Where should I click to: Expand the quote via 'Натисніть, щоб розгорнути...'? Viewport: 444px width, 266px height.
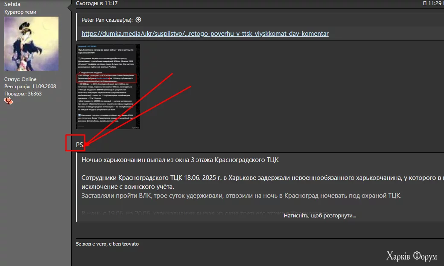320,215
